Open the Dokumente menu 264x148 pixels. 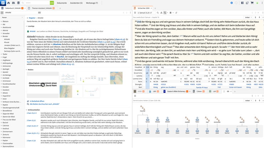[x=62, y=3]
